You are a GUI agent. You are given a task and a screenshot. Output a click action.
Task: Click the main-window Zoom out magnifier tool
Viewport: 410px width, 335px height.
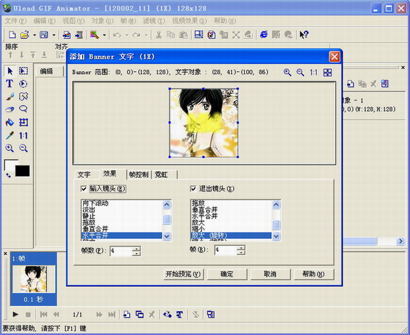pyautogui.click(x=23, y=148)
